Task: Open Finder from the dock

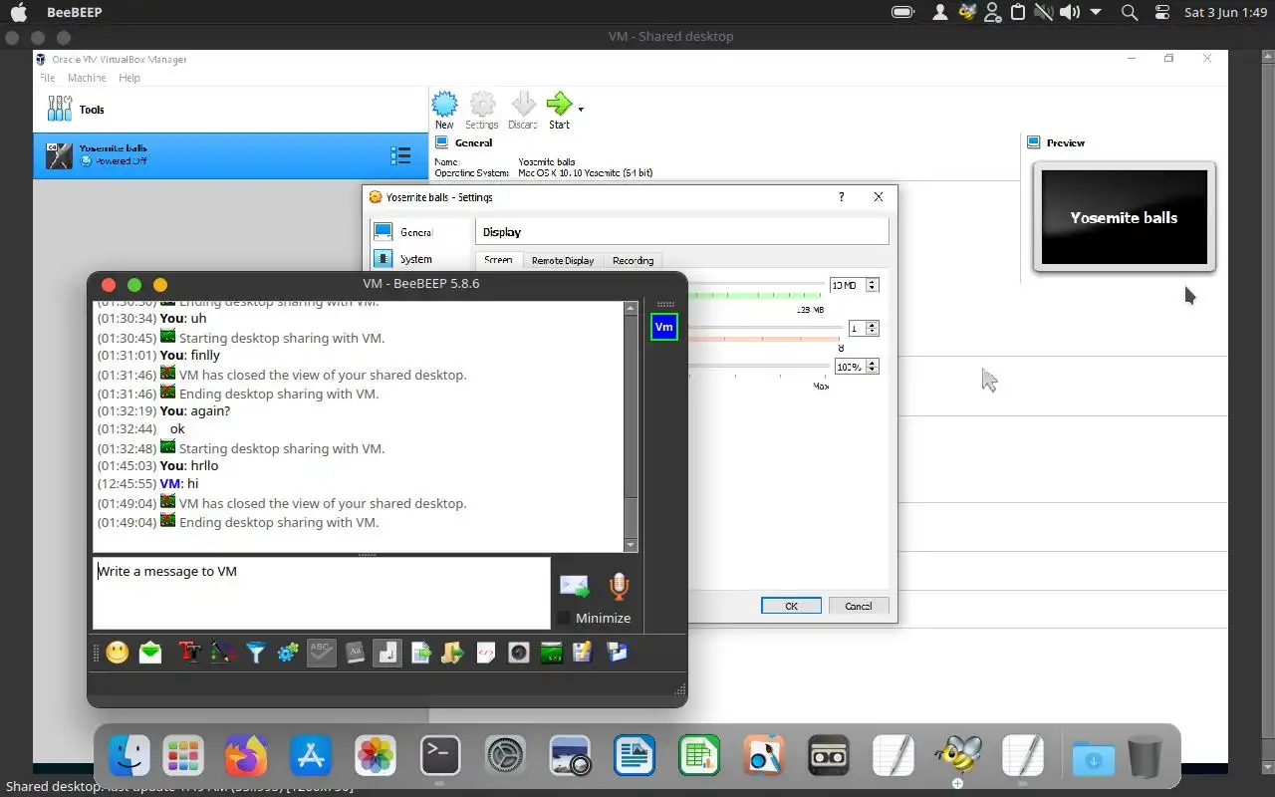Action: click(129, 756)
